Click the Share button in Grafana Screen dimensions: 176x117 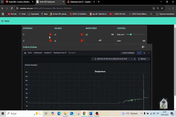139,53
